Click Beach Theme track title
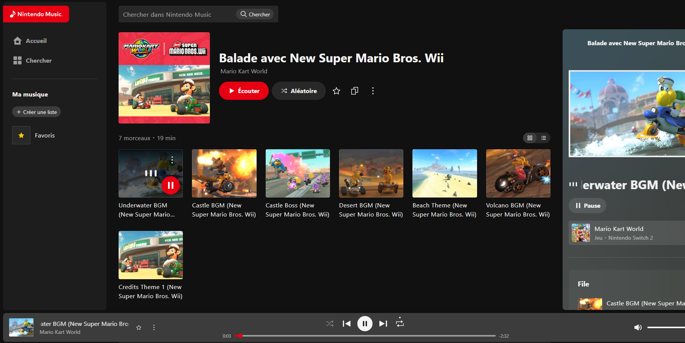685x343 pixels. (444, 210)
